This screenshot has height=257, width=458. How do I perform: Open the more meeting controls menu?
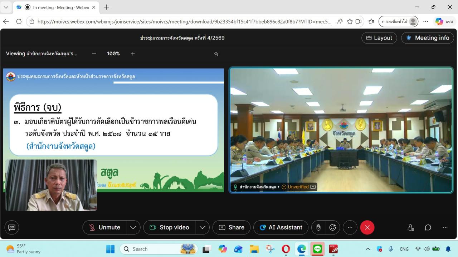click(350, 227)
